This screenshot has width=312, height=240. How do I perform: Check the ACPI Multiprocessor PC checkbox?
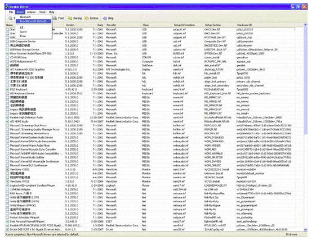[7, 61]
